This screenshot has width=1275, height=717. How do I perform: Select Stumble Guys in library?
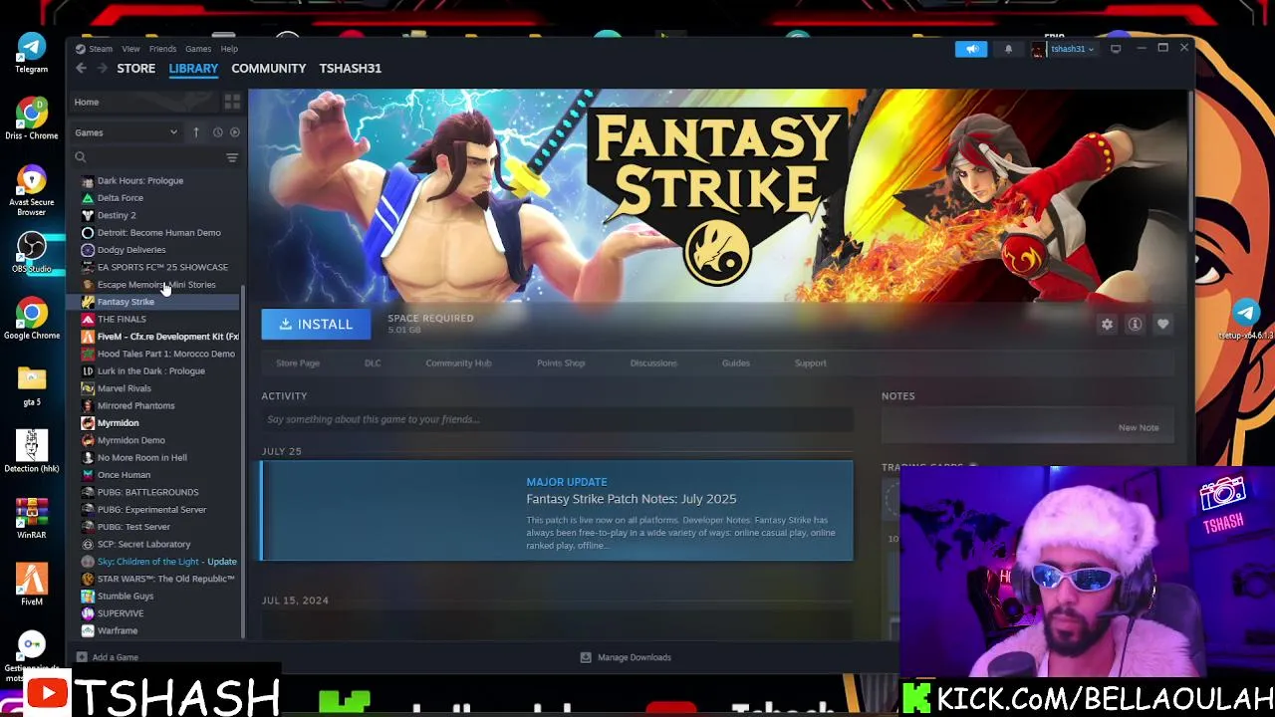coord(126,596)
